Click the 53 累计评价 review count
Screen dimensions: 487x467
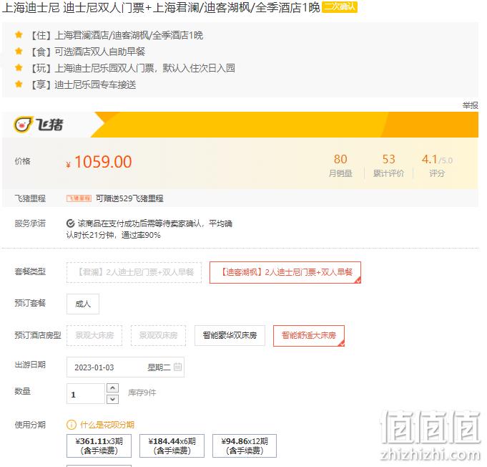(388, 165)
